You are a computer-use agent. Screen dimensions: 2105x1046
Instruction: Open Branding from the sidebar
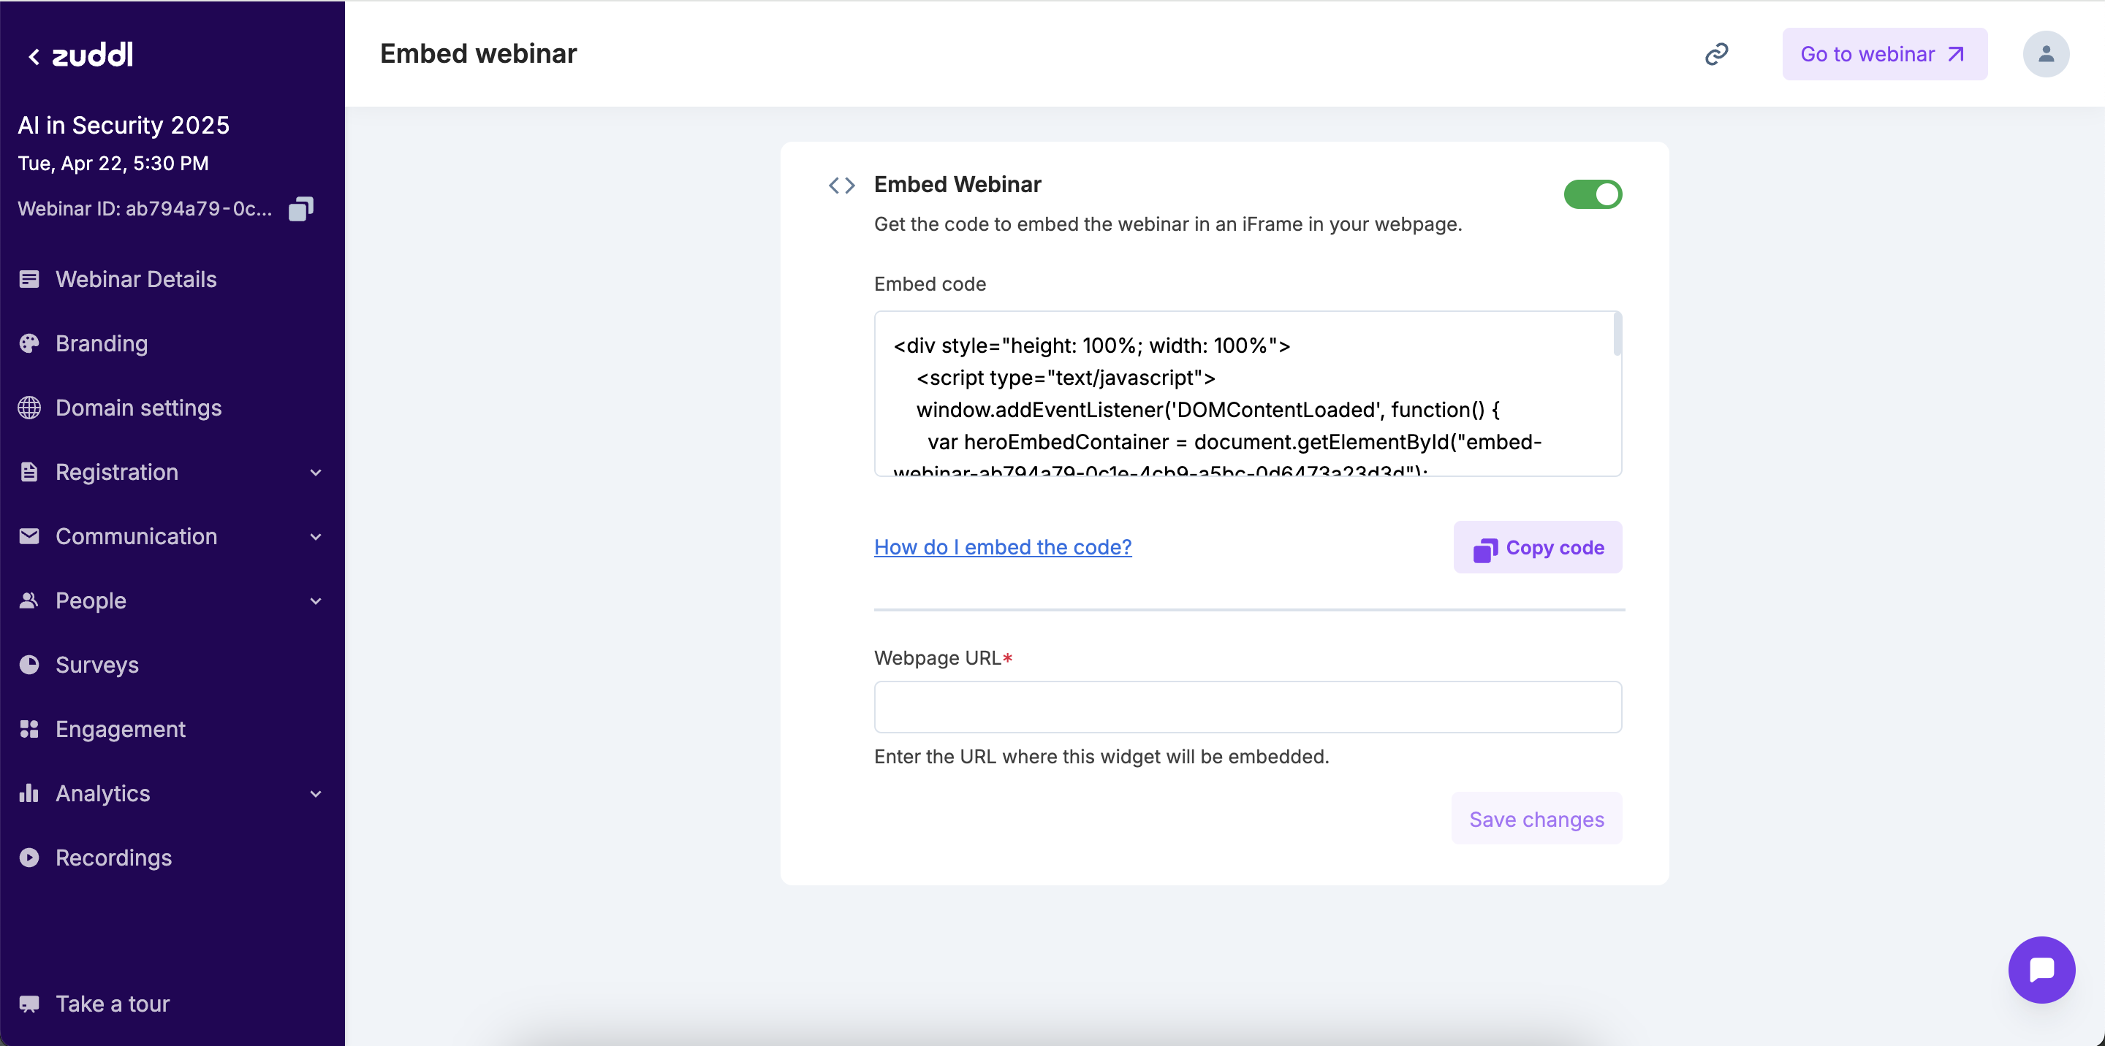tap(102, 344)
